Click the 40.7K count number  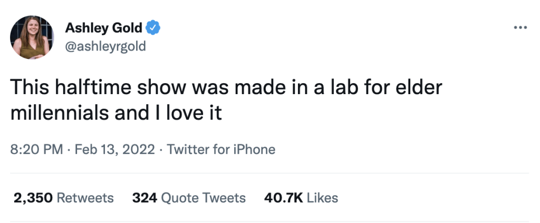(283, 198)
